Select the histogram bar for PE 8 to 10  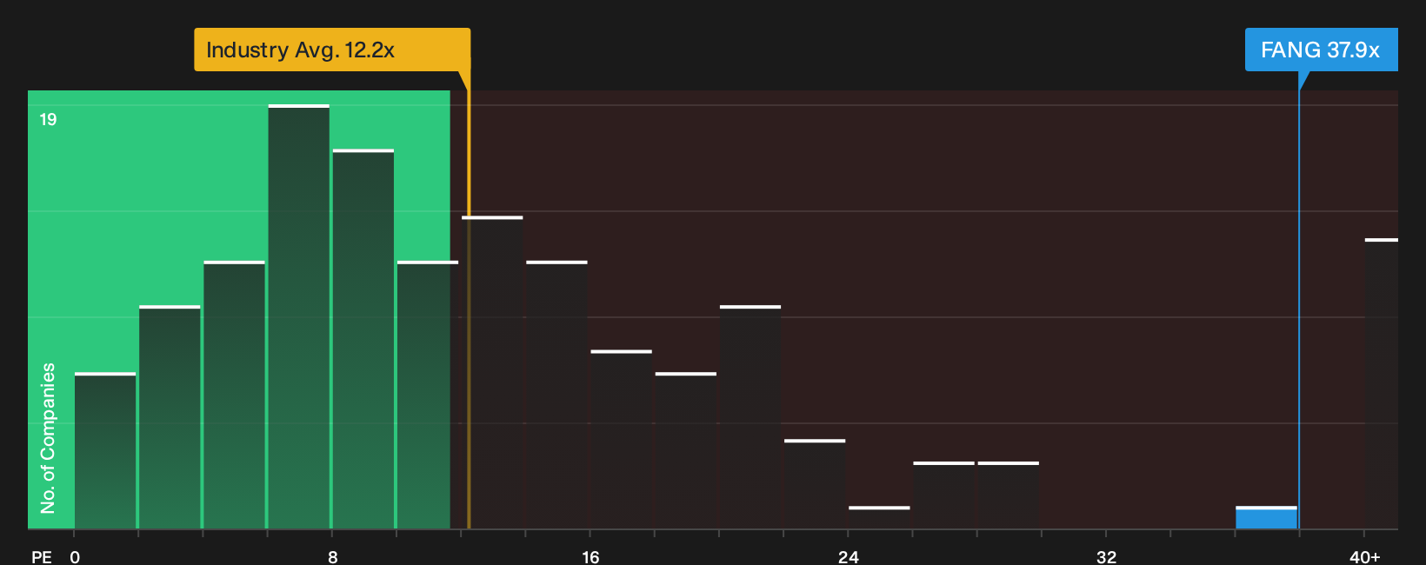tap(363, 339)
